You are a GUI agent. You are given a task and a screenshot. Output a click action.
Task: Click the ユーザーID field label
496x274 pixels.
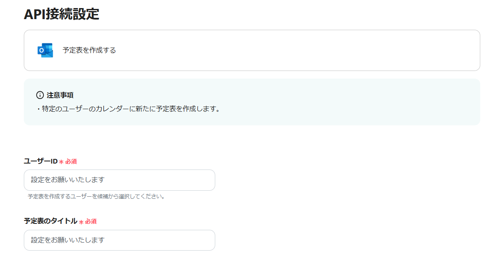tap(41, 161)
